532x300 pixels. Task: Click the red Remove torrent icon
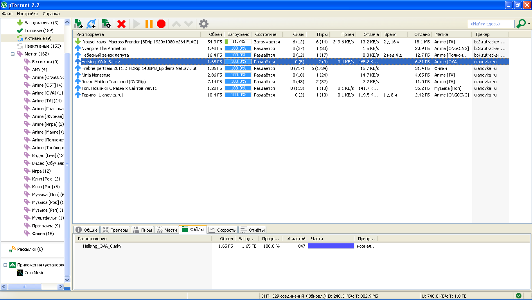(x=122, y=24)
